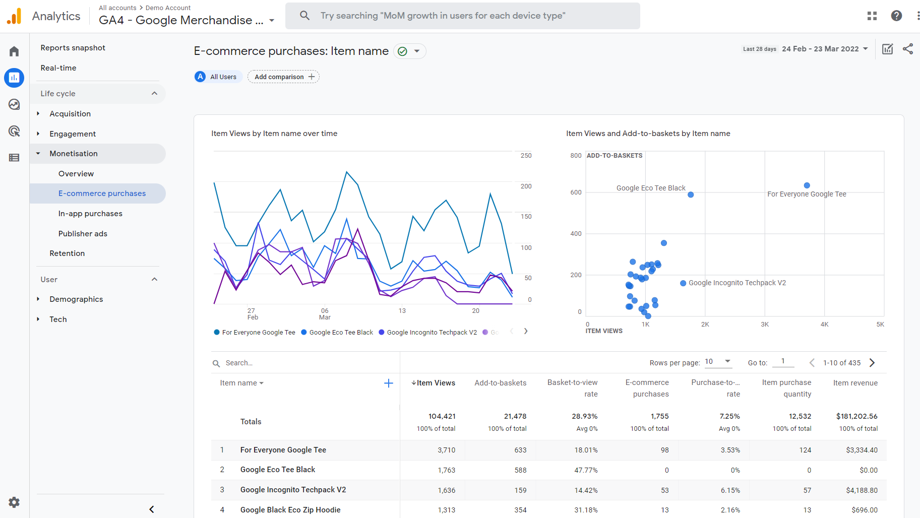Click Google Eco Tee Black scatter point

point(691,195)
